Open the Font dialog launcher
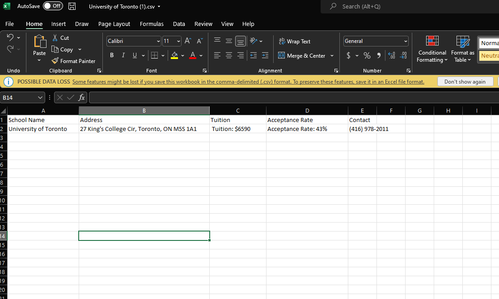The width and height of the screenshot is (499, 299). coord(205,71)
